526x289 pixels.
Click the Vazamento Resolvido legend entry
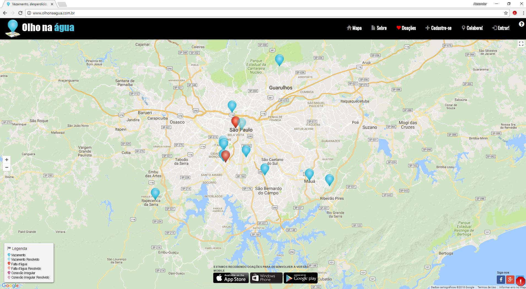click(x=23, y=260)
